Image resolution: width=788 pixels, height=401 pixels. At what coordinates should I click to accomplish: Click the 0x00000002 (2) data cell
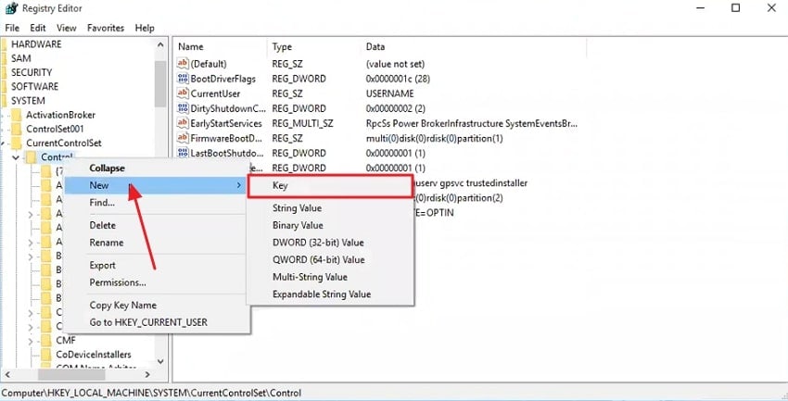point(396,108)
